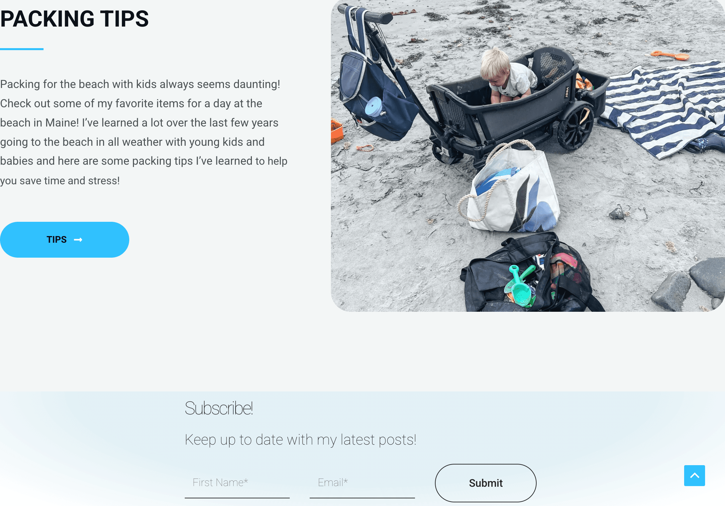Click the 'Keep up to date' tagline
The image size is (725, 506).
point(301,440)
